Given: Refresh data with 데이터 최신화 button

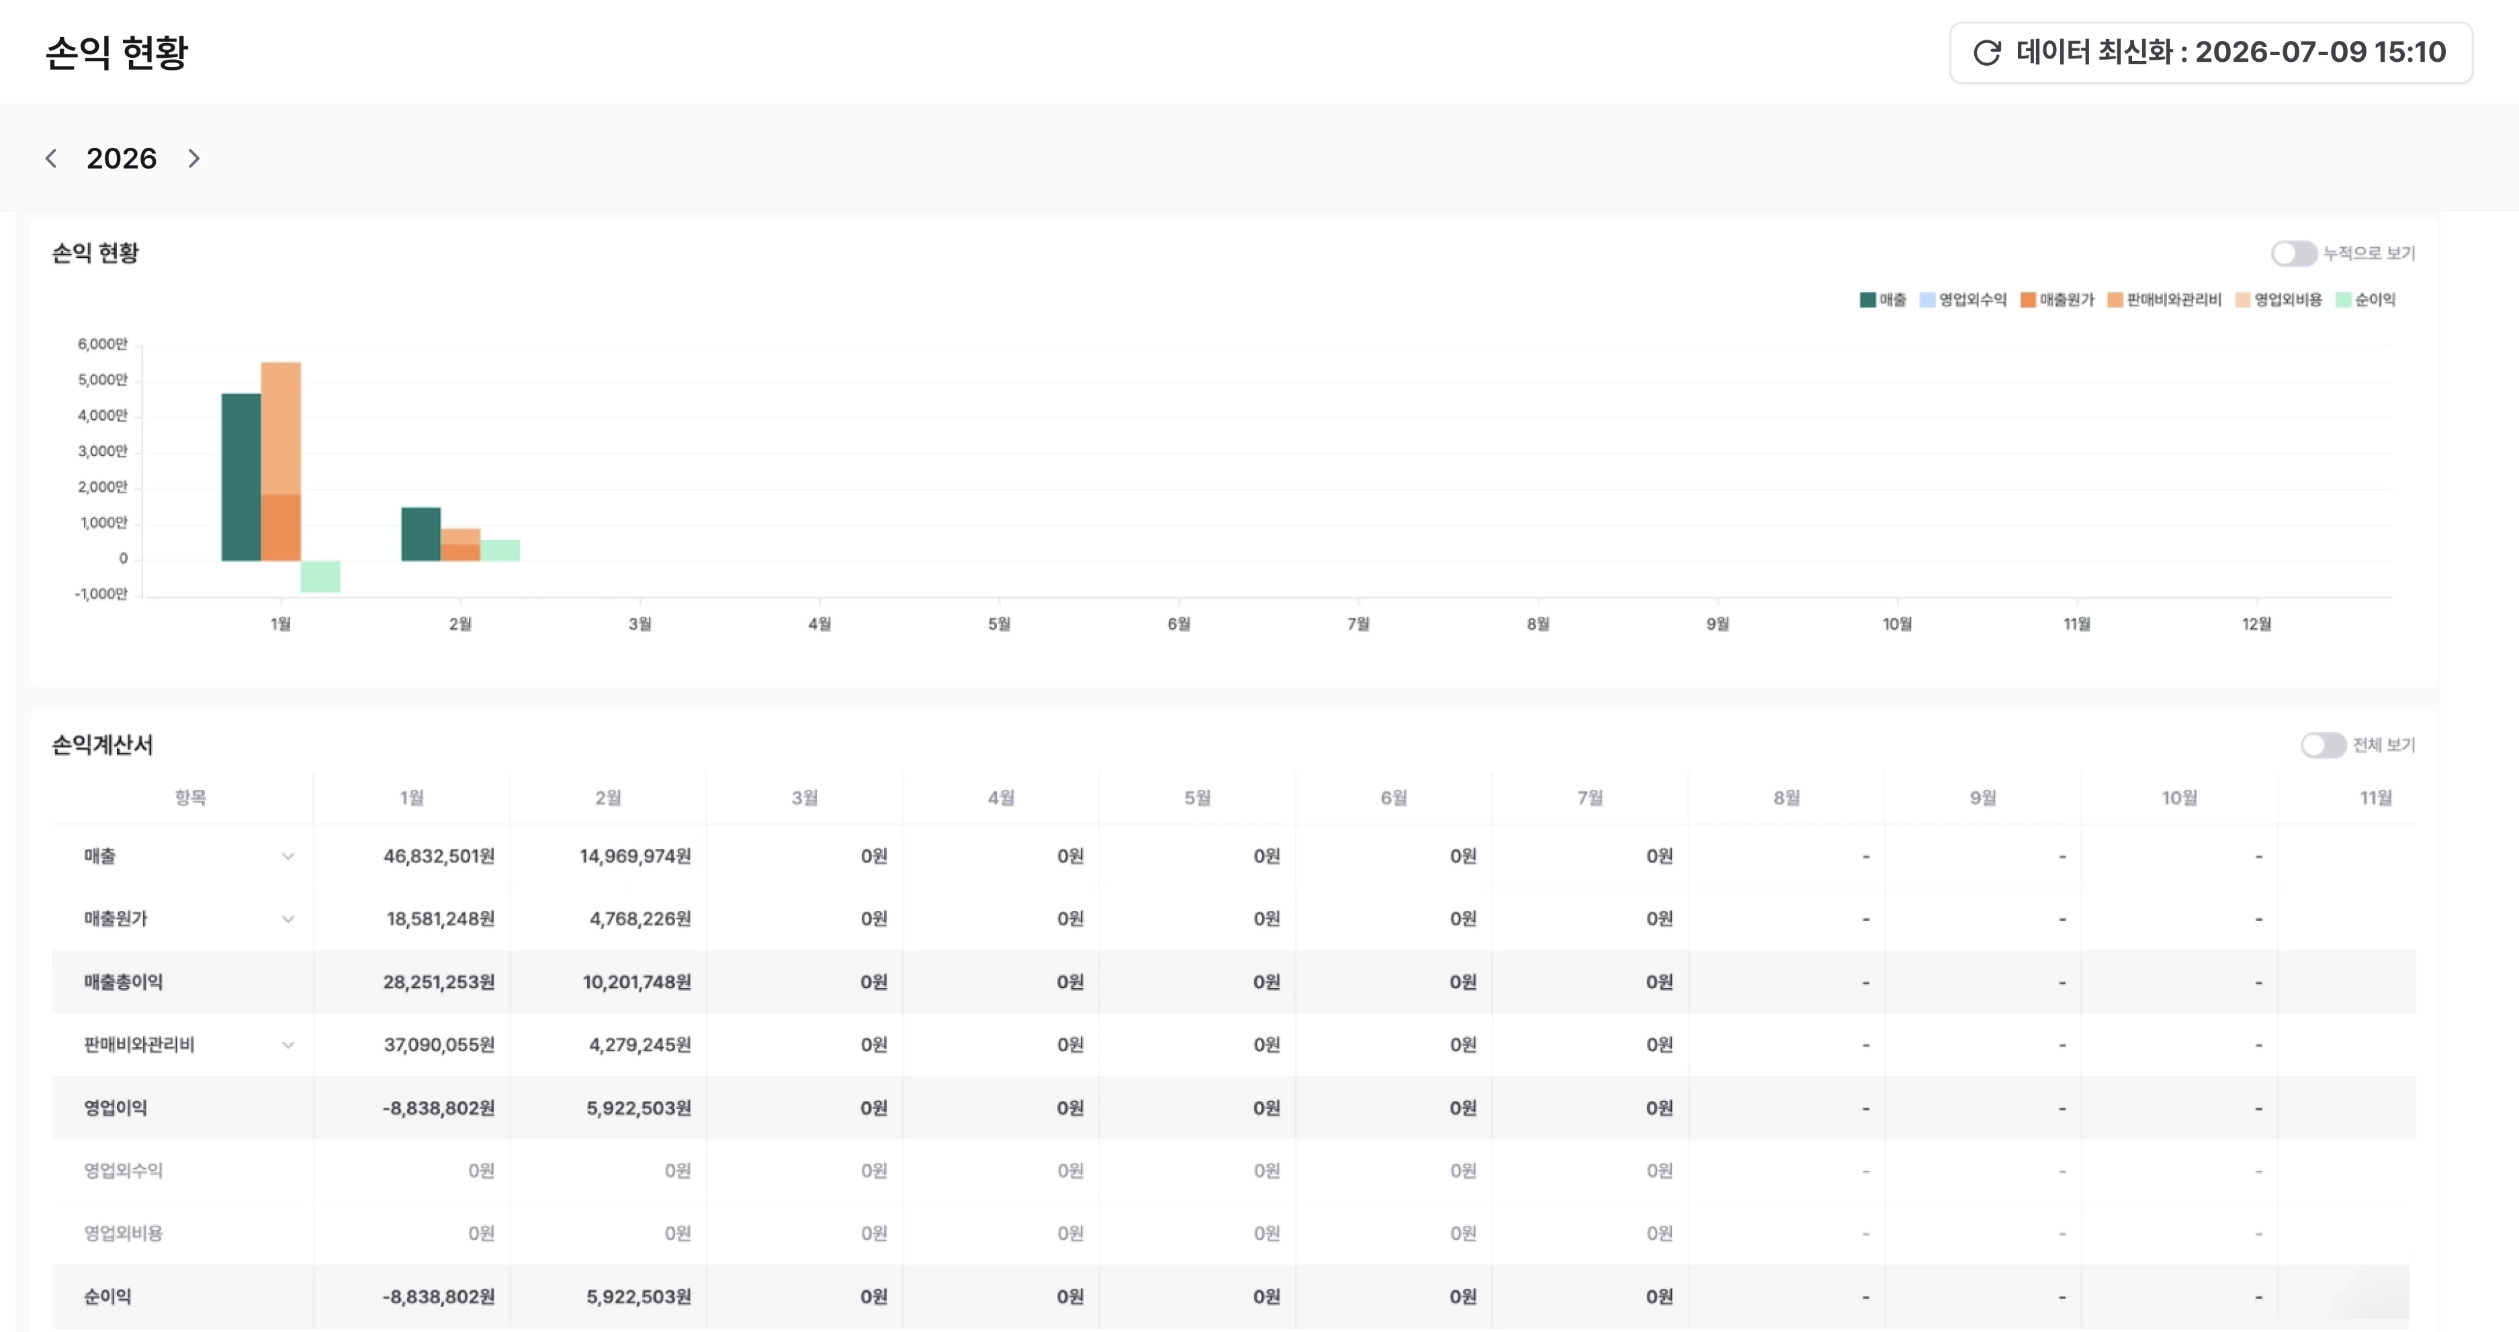Looking at the screenshot, I should coord(2210,53).
